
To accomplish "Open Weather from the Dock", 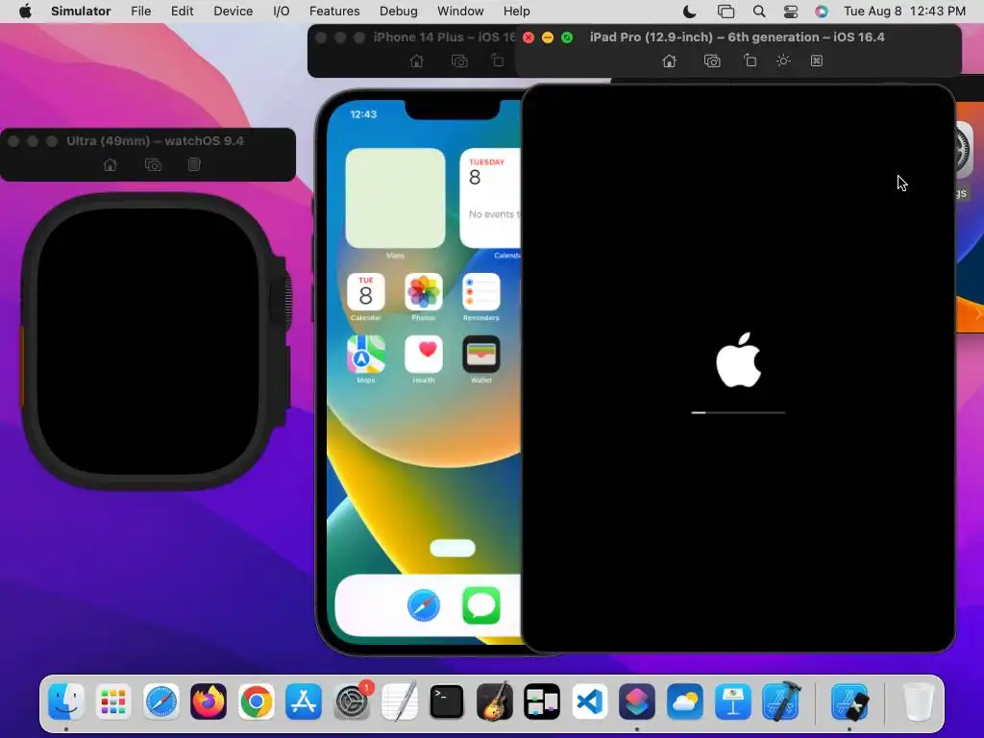I will [x=685, y=701].
